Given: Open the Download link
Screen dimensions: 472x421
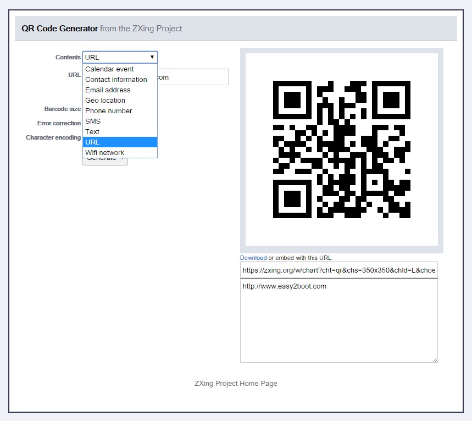Looking at the screenshot, I should coord(253,258).
